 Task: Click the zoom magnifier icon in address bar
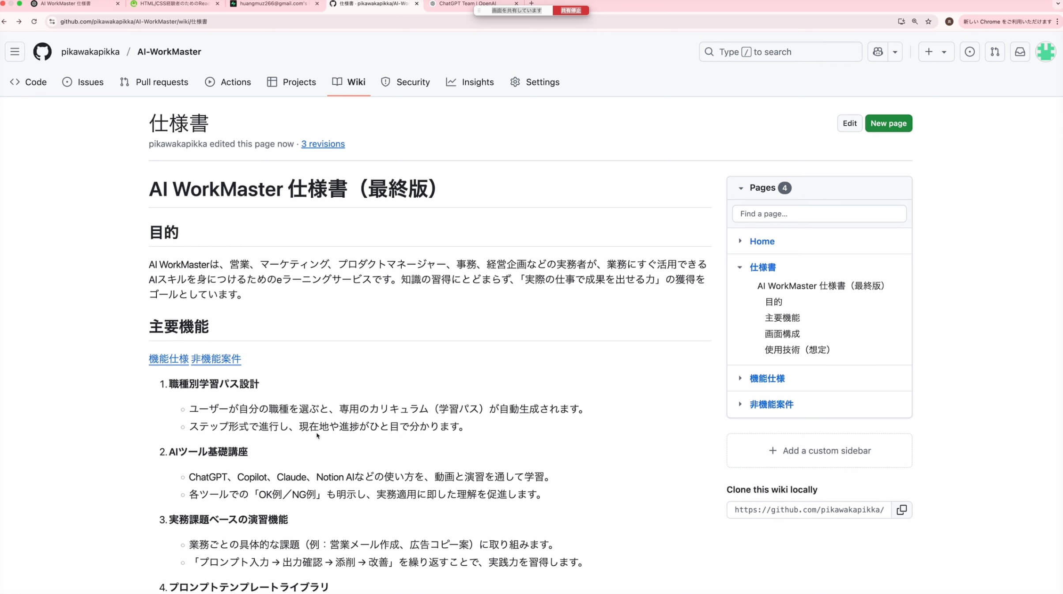click(x=915, y=21)
